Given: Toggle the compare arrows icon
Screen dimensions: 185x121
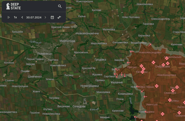Looking at the screenshot, I should pyautogui.click(x=59, y=17).
